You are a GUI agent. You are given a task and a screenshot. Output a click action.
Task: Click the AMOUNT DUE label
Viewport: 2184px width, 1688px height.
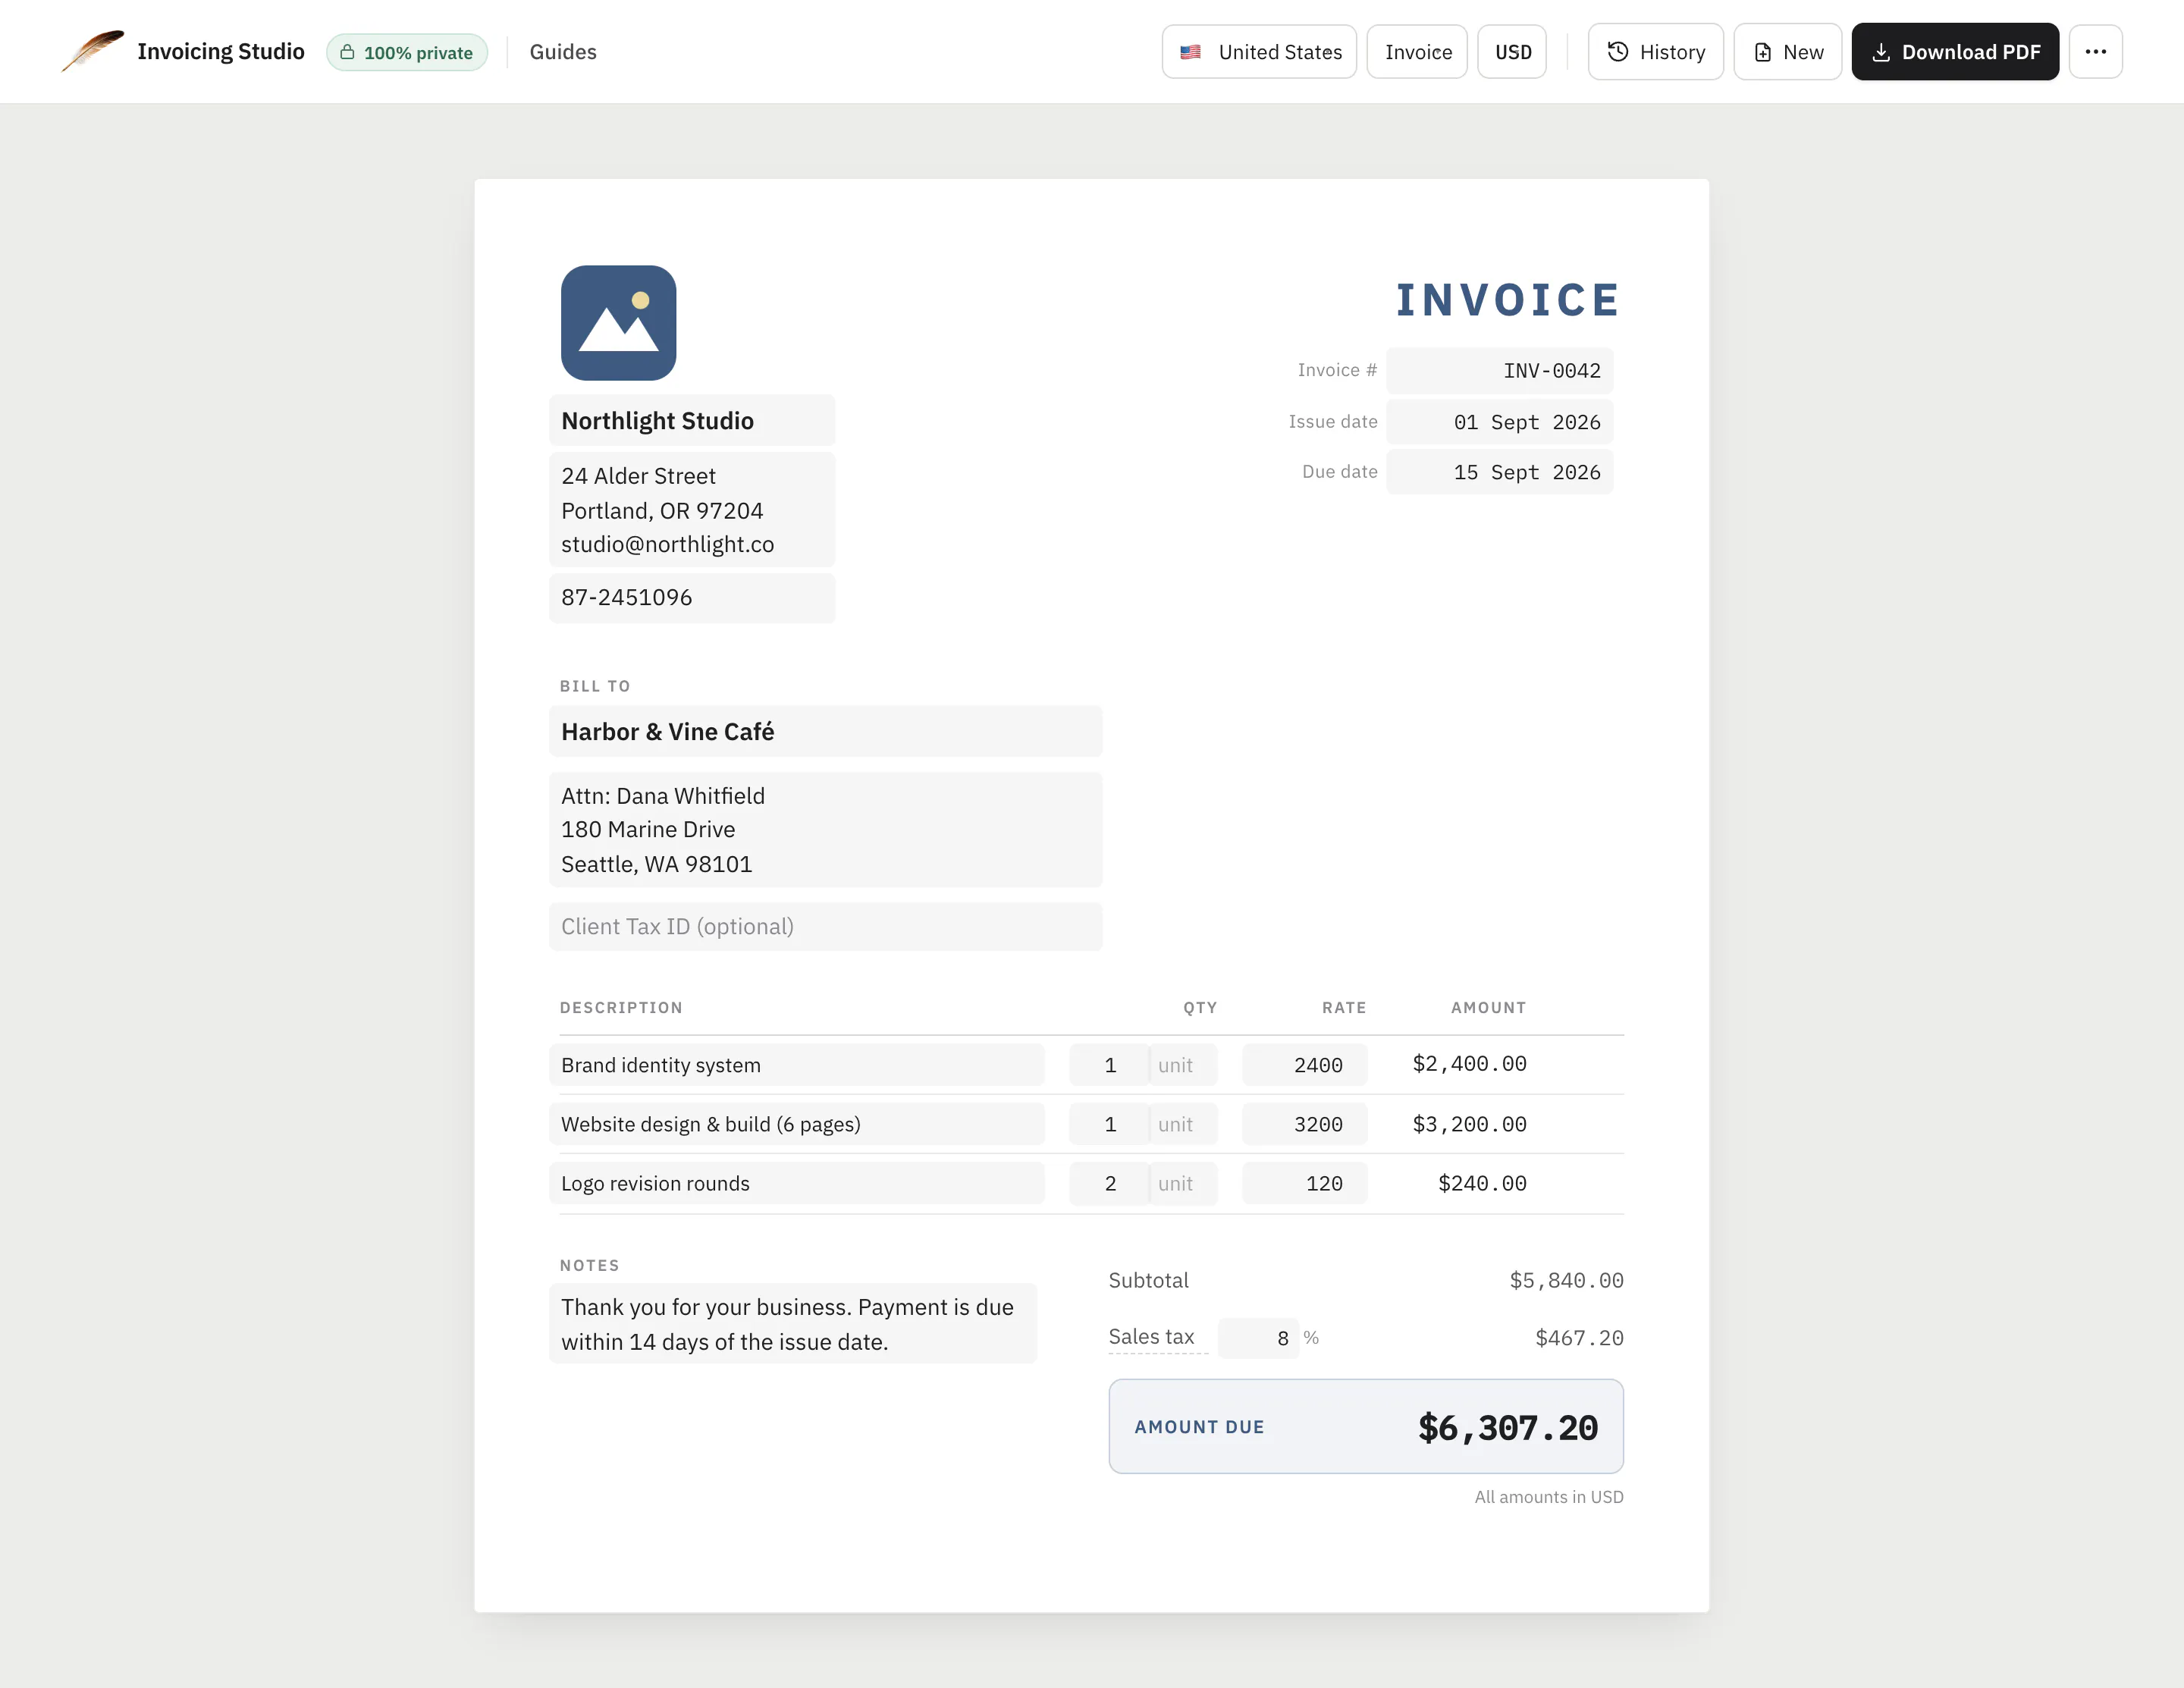coord(1199,1427)
